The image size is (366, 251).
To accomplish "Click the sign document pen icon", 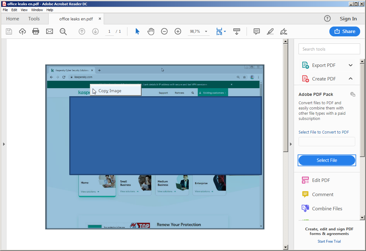I will 284,31.
